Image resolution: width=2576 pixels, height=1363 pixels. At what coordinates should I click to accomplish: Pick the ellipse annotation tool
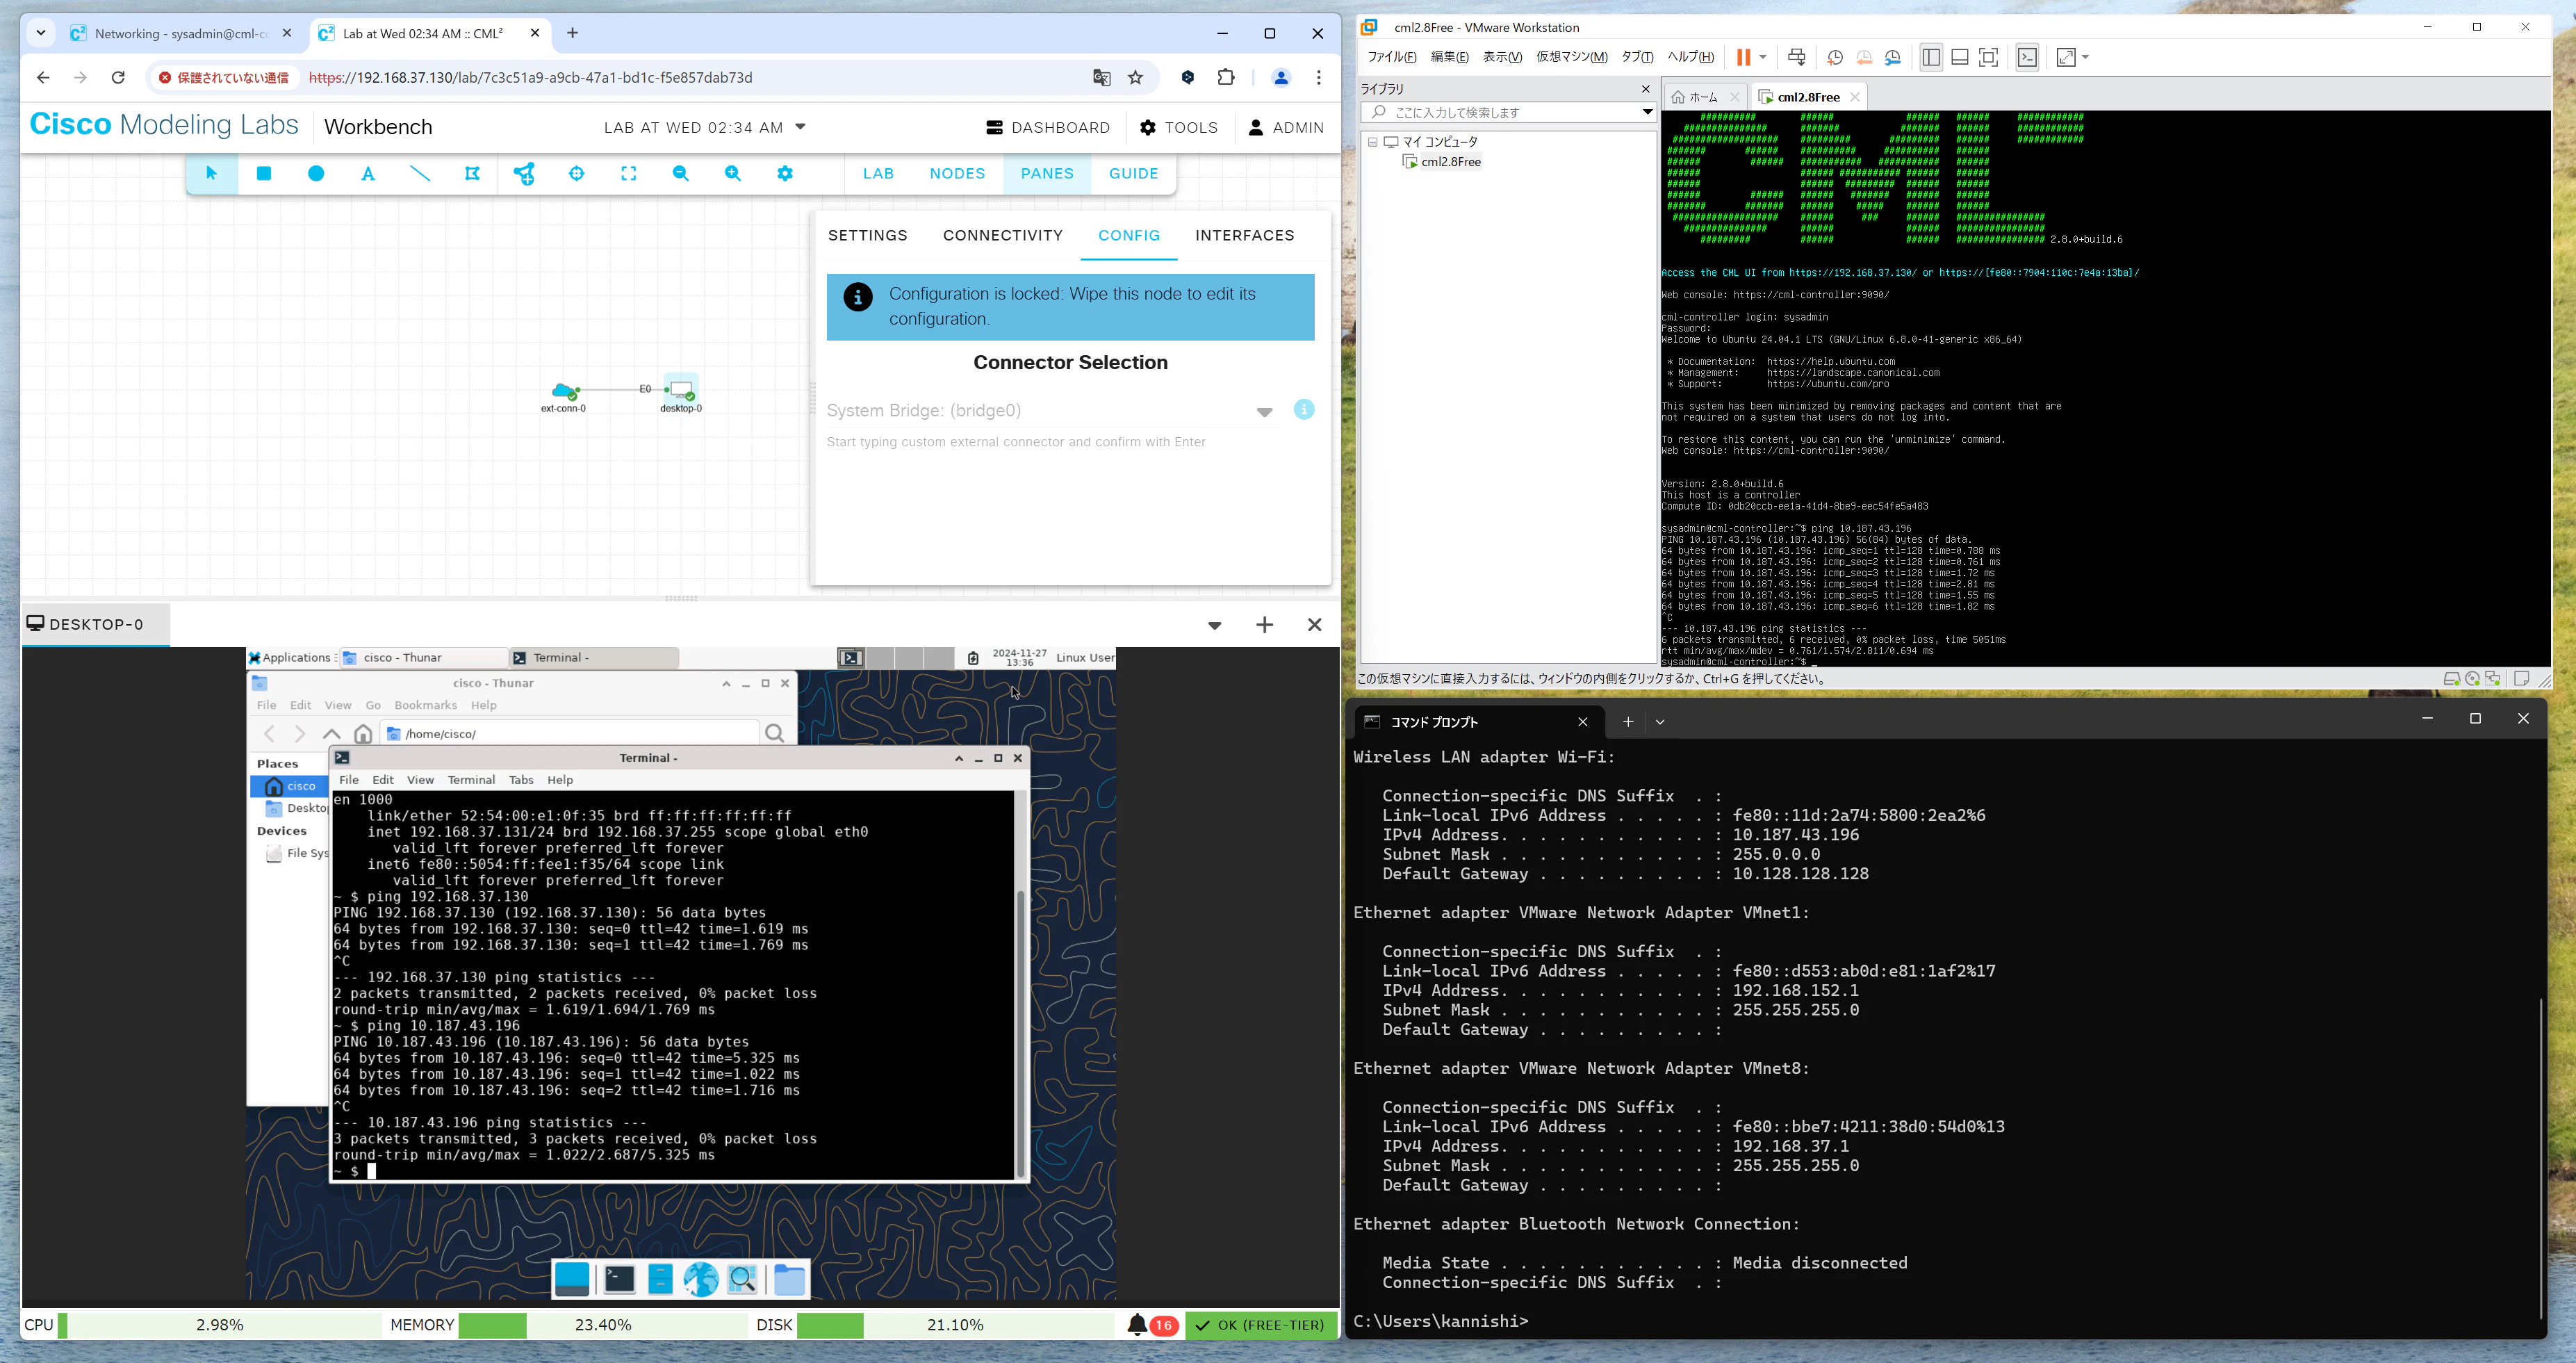316,173
